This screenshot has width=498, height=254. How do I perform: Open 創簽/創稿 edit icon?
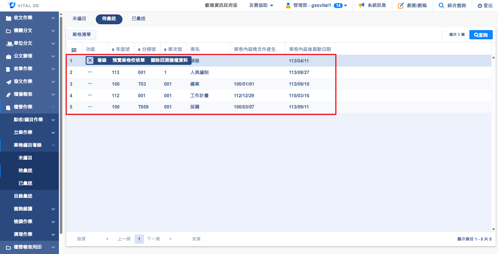[x=401, y=5]
